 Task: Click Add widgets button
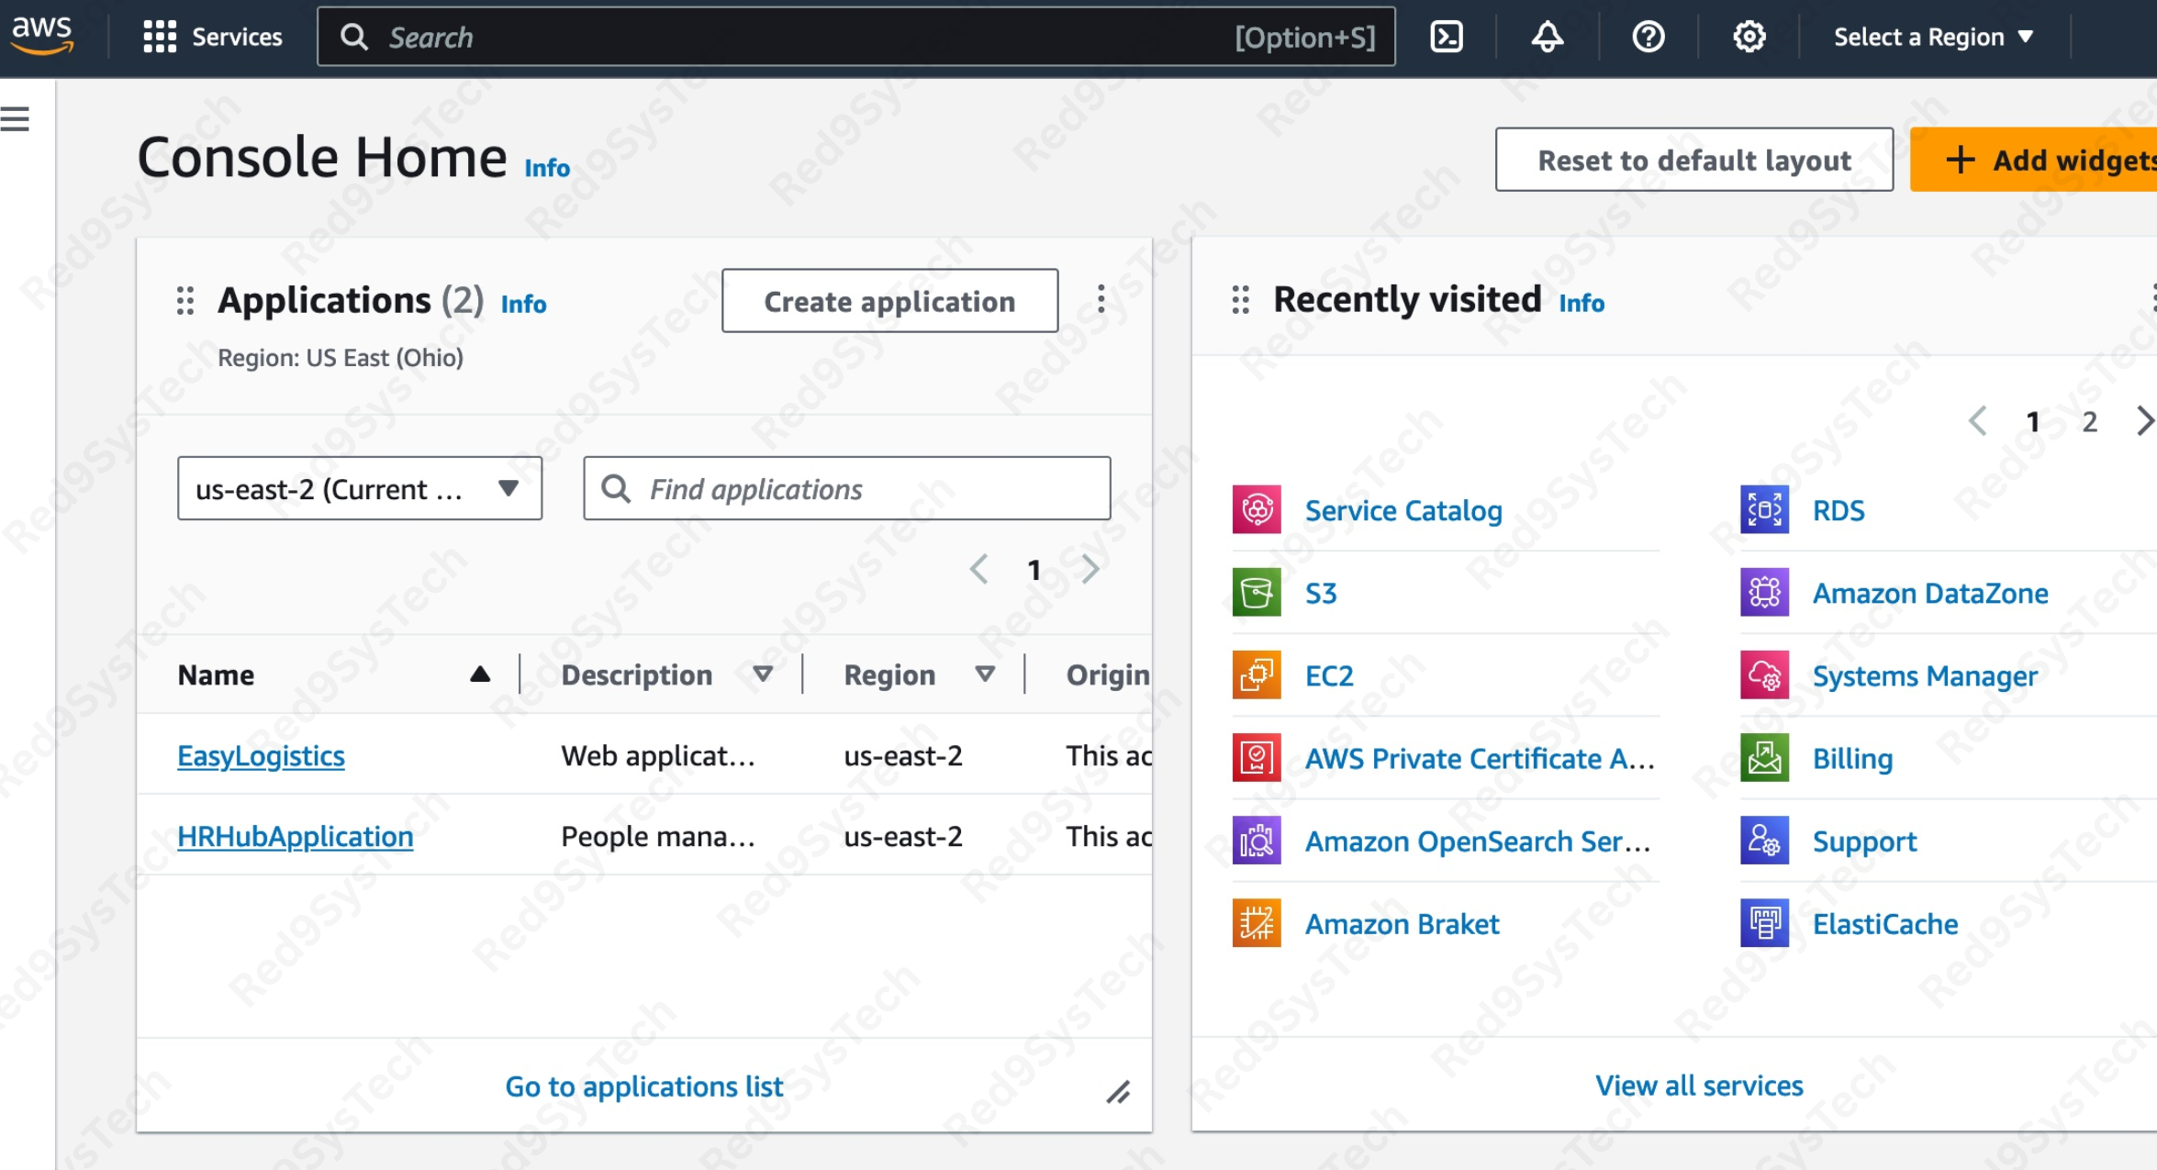[x=2033, y=160]
